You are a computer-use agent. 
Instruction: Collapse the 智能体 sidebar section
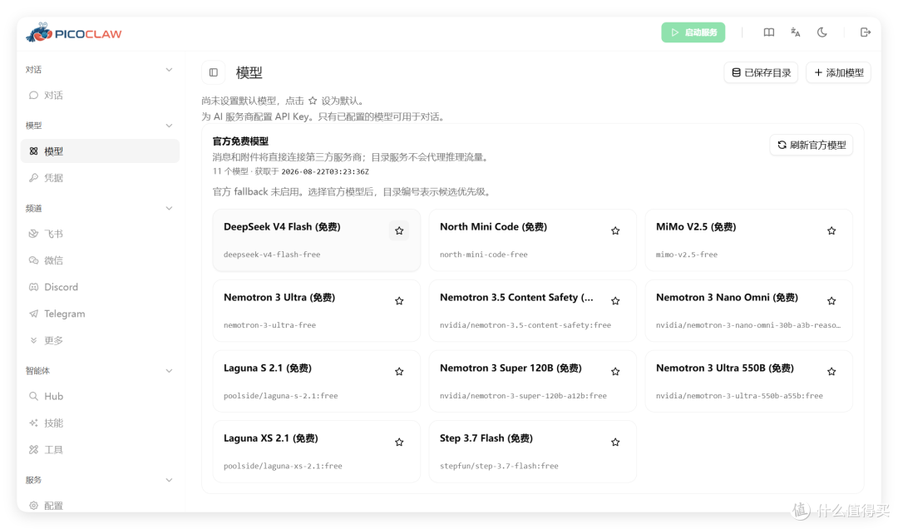tap(169, 371)
